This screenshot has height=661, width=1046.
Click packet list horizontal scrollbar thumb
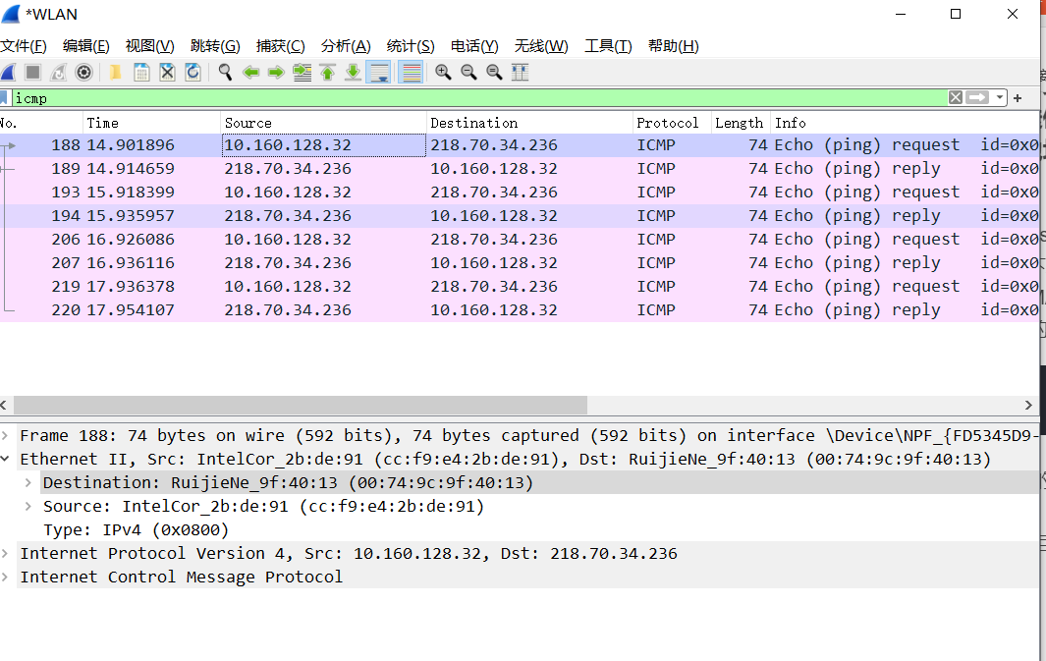[301, 405]
